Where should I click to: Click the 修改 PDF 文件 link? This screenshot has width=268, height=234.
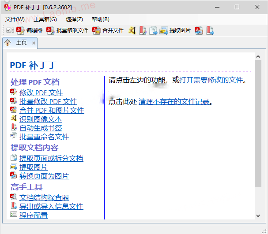pyautogui.click(x=41, y=93)
